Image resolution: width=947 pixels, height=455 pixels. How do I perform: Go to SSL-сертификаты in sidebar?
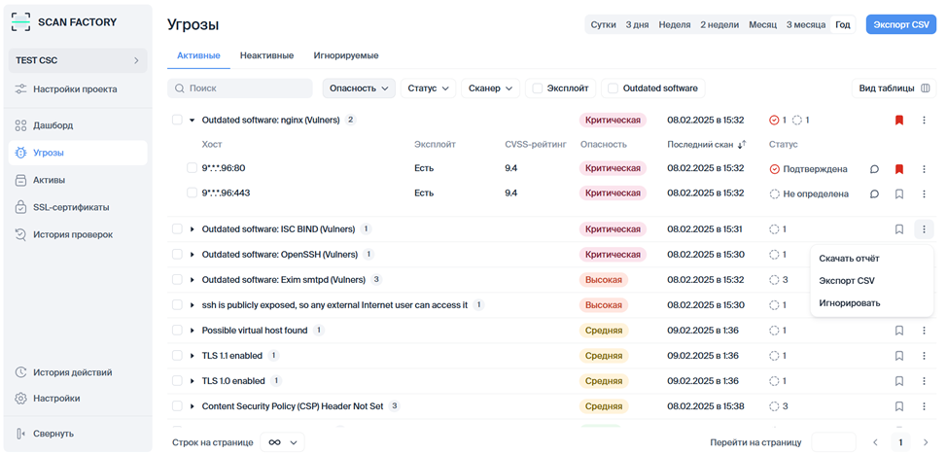click(70, 207)
